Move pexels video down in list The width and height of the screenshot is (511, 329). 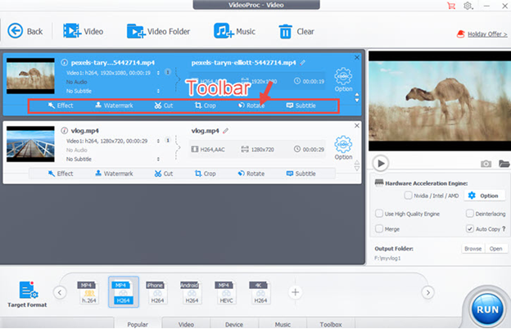click(357, 101)
